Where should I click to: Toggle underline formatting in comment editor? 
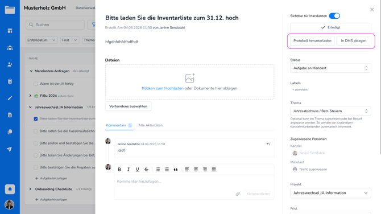[x=137, y=170]
